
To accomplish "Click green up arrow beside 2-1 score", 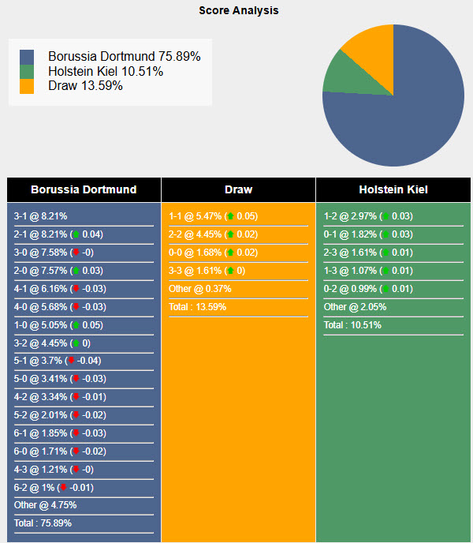I will [75, 234].
